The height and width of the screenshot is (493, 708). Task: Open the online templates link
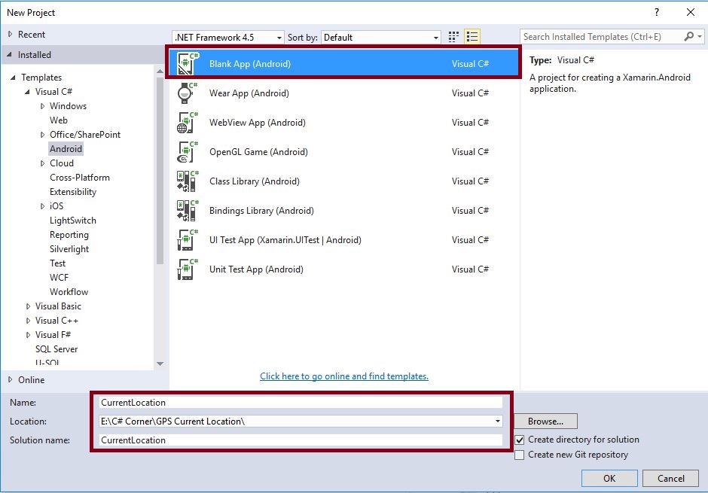click(344, 376)
